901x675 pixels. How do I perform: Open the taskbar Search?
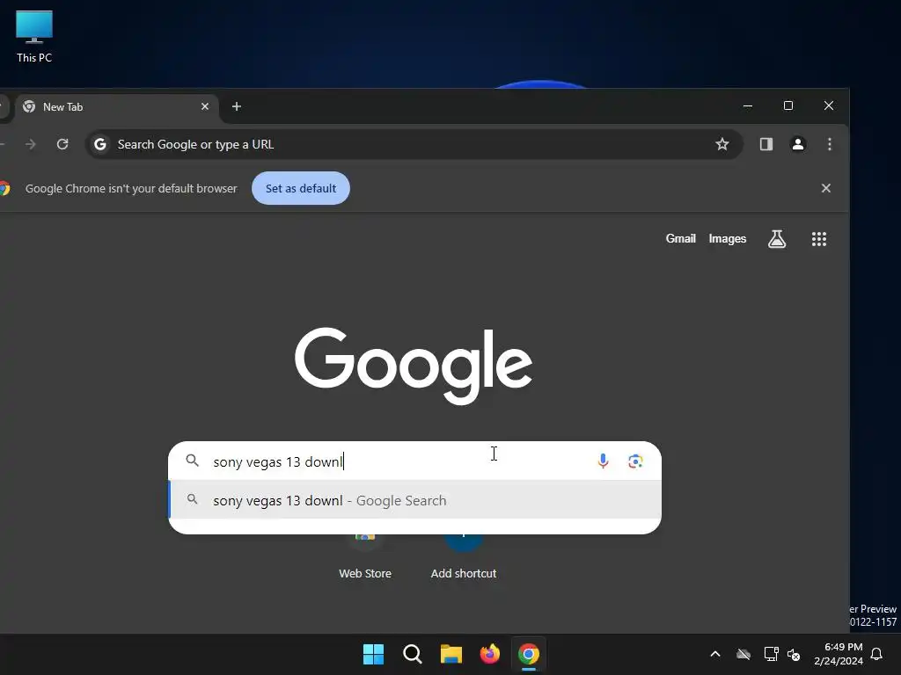pos(412,654)
